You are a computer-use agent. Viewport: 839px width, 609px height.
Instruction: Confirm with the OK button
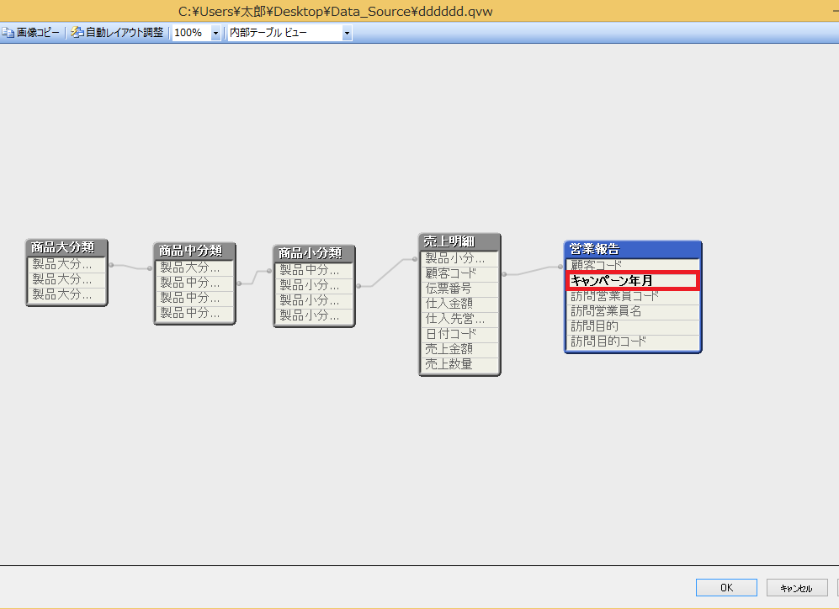pos(726,588)
